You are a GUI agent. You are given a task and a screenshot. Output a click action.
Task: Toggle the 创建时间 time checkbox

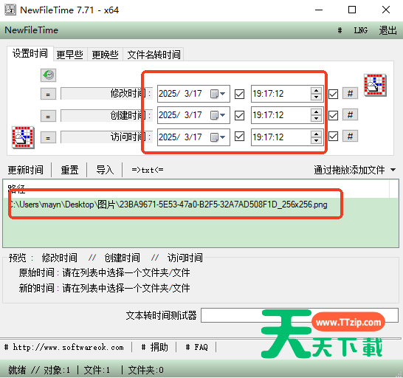(333, 115)
